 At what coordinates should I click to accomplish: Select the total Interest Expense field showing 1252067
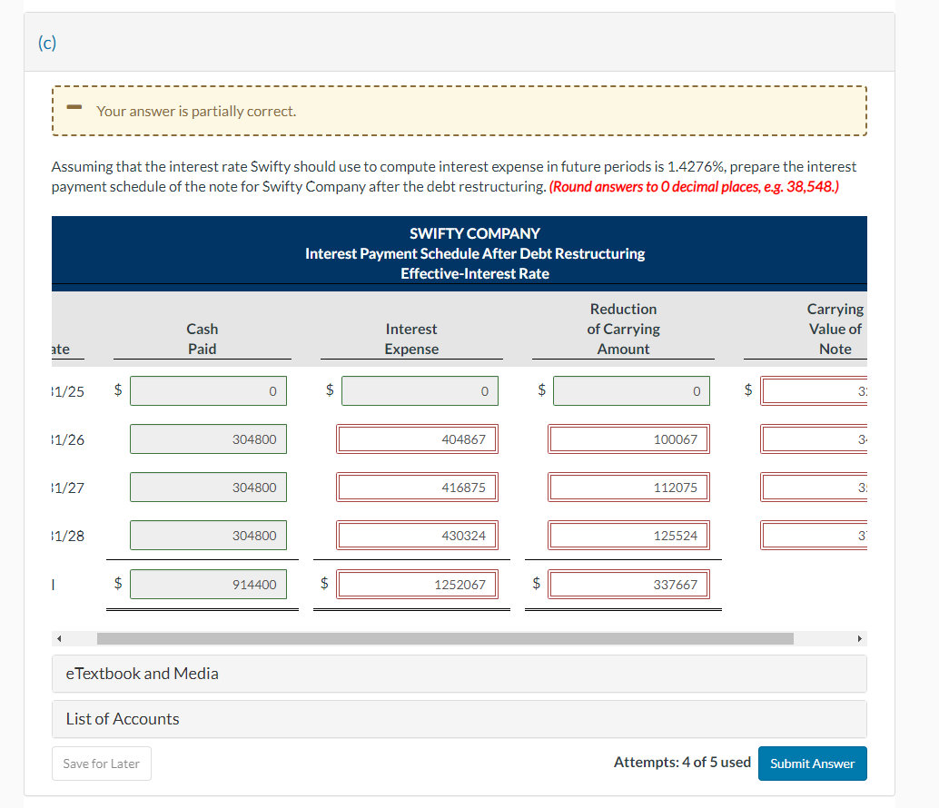pos(418,584)
